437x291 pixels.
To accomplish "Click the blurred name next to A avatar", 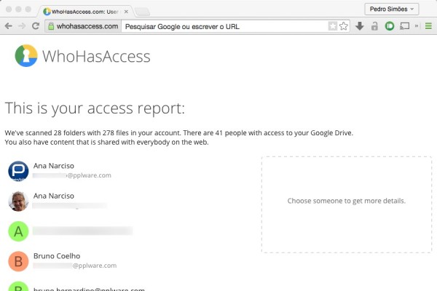I will (x=82, y=231).
